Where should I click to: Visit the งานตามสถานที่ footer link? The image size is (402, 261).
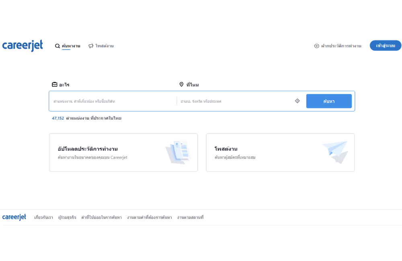(x=190, y=218)
